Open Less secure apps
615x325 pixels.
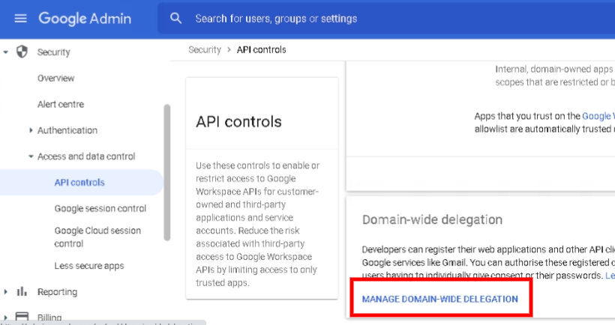pos(89,266)
